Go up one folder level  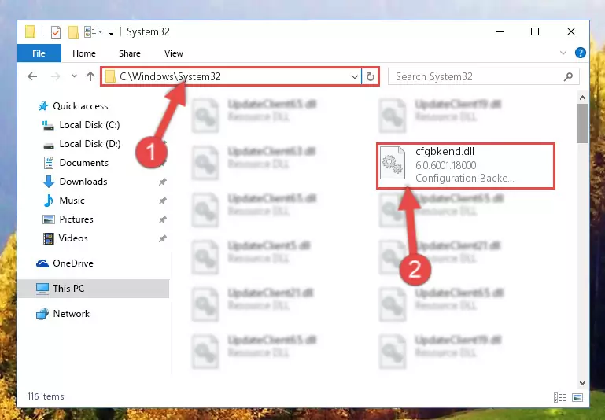pyautogui.click(x=90, y=76)
